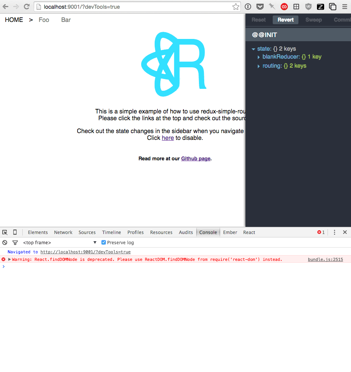Go back with browser back arrow
This screenshot has width=351, height=372.
point(5,7)
